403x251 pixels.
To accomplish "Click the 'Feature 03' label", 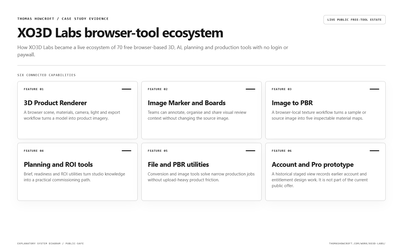I will click(282, 89).
